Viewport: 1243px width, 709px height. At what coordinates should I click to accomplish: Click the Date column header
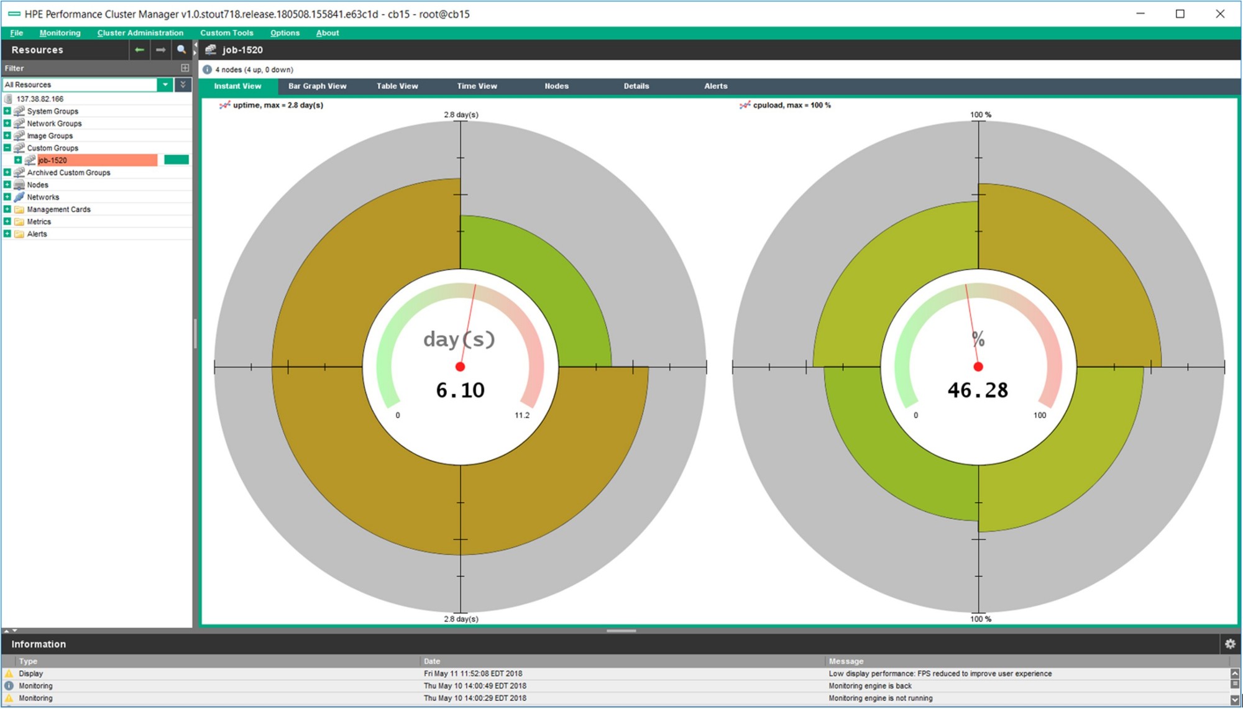click(x=622, y=661)
